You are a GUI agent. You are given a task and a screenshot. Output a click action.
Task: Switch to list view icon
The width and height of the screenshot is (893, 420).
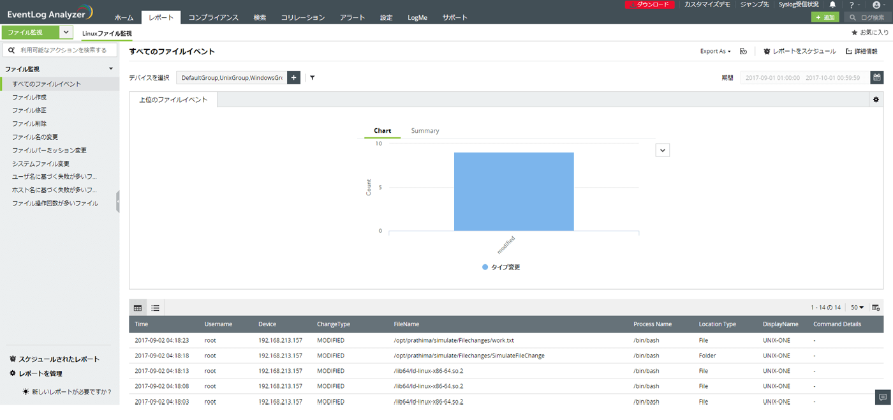click(x=155, y=308)
